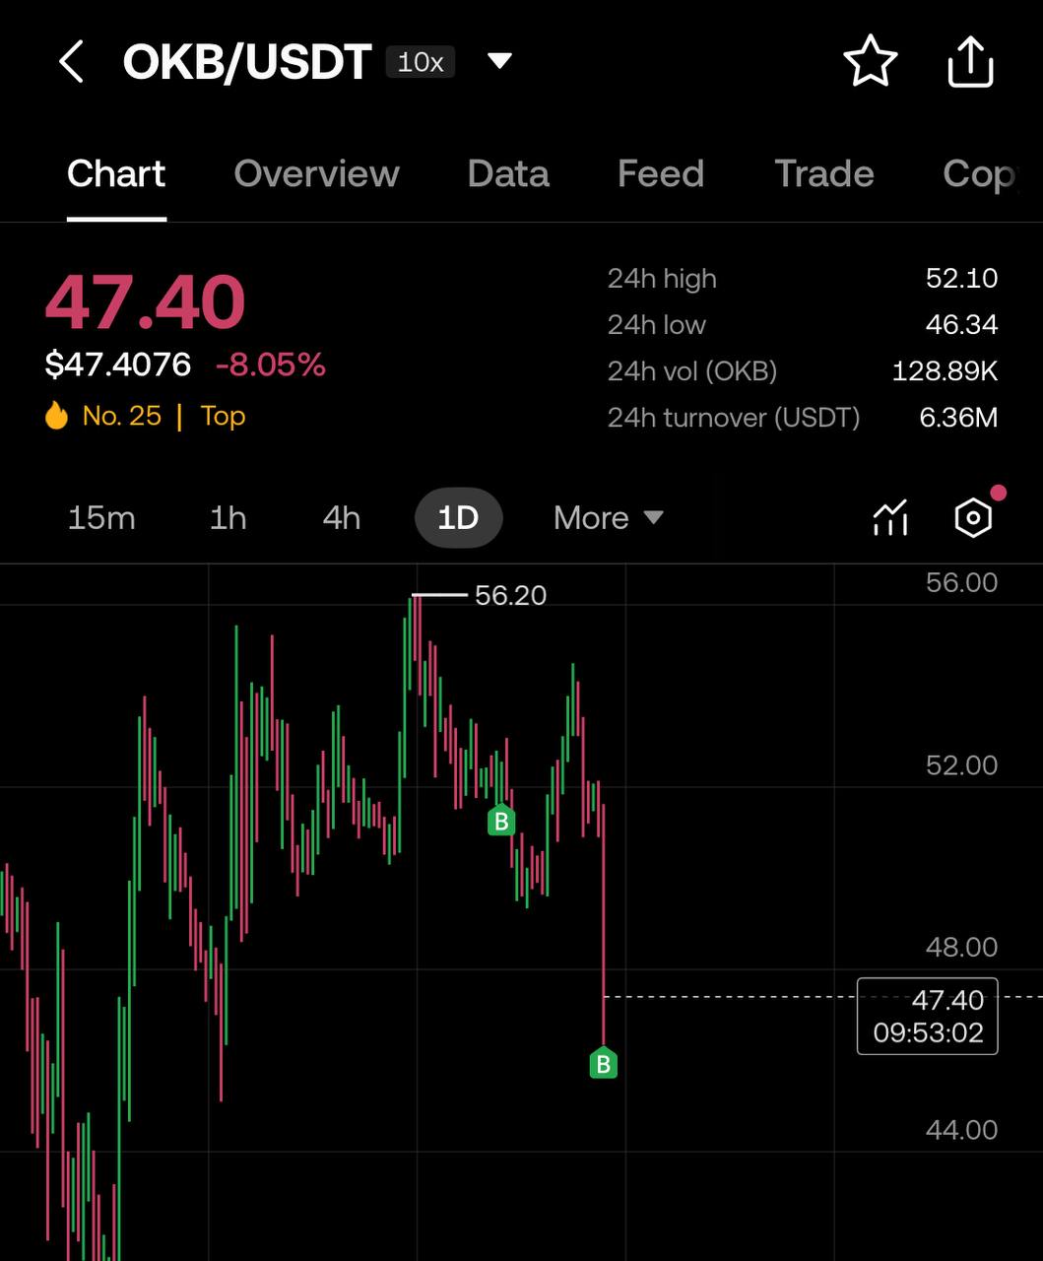1043x1261 pixels.
Task: Tap the 24h vol value 128.89K
Action: pyautogui.click(x=945, y=370)
